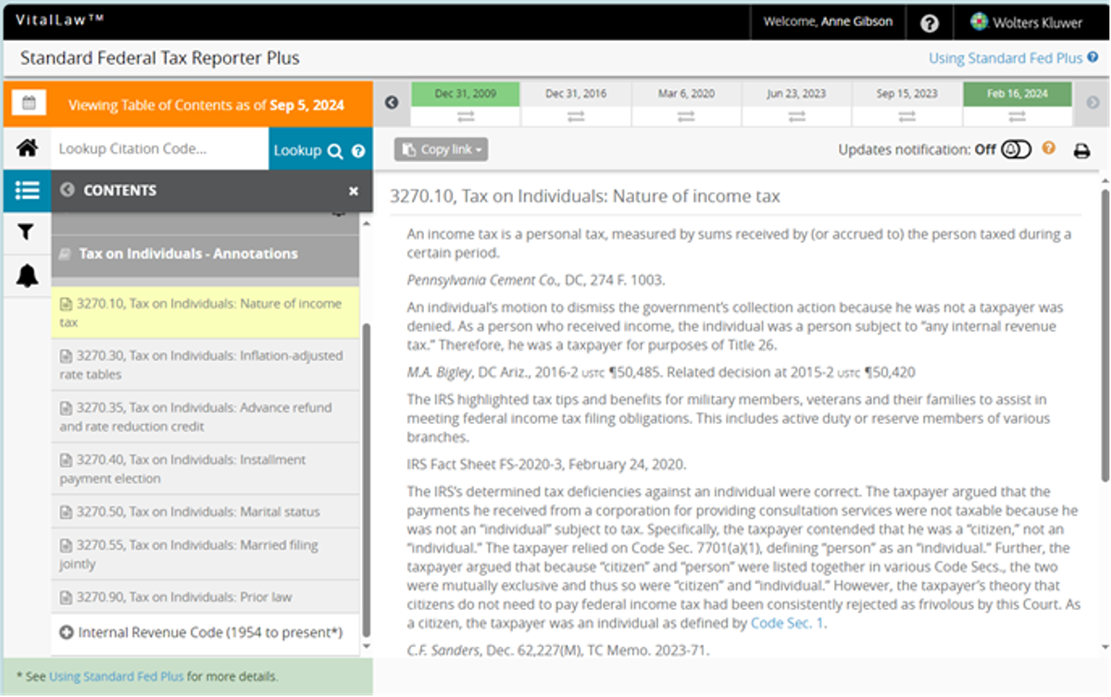
Task: Open the calendar date picker icon
Action: 29,104
